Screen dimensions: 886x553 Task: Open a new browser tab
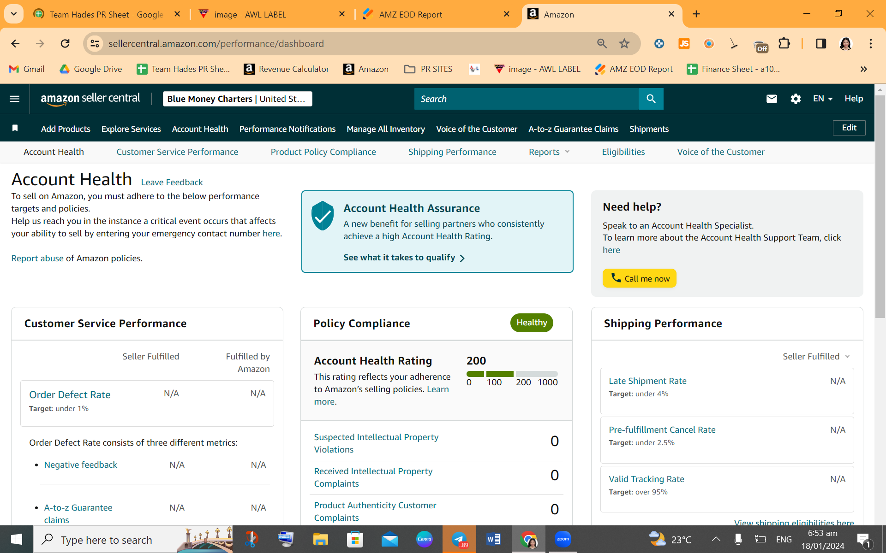coord(696,14)
